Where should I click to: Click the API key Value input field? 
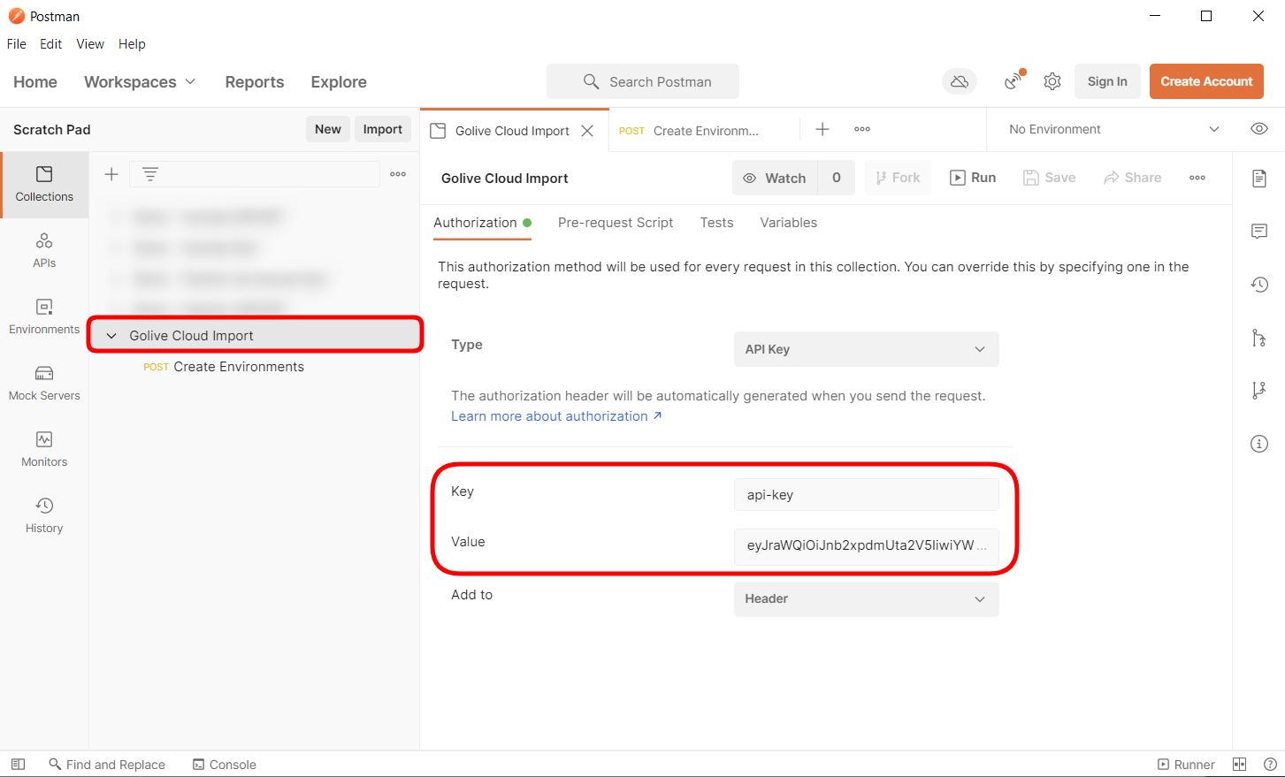pos(865,545)
